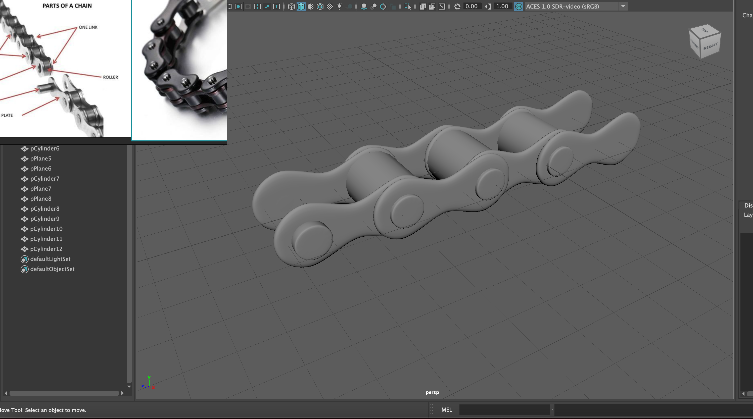Screen dimensions: 753x419
Task: Click the pCylinder12 mesh icon
Action: (25, 249)
